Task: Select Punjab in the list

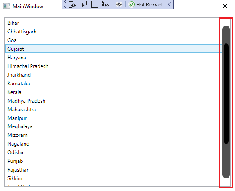Action: (x=114, y=161)
